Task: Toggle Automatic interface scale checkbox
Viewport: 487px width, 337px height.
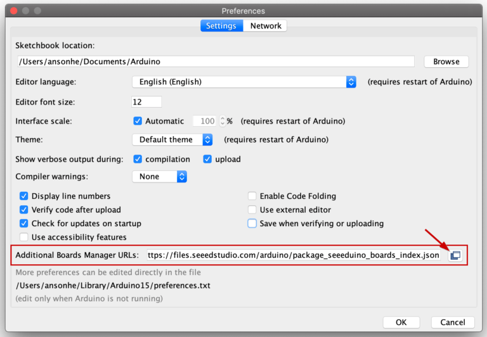Action: (138, 121)
